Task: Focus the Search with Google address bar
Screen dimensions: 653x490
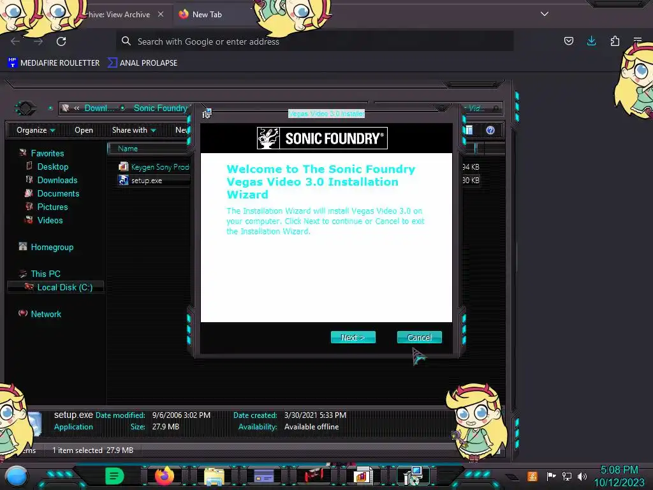Action: click(314, 41)
